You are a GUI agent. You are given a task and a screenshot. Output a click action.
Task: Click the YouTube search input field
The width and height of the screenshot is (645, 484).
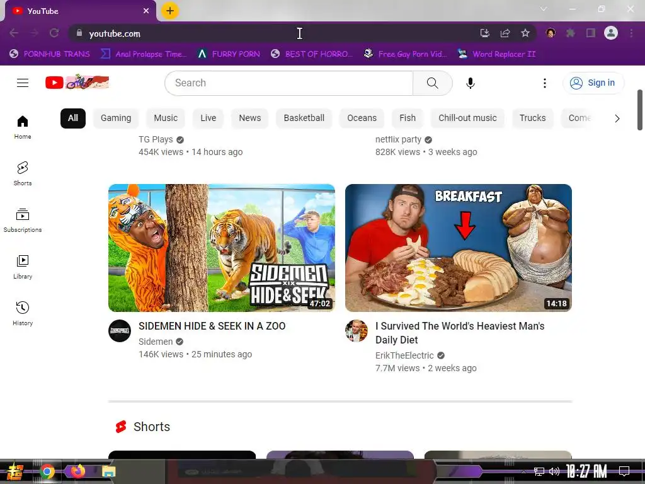(x=288, y=83)
